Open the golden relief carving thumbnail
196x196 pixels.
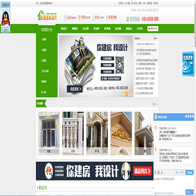pyautogui.click(x=121, y=133)
